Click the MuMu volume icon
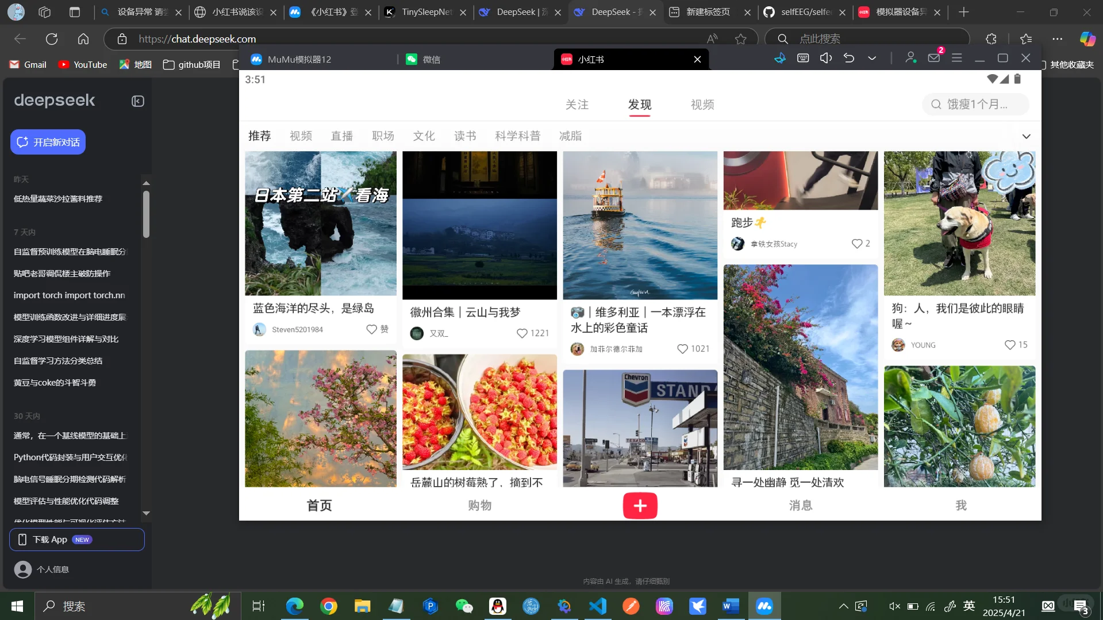This screenshot has height=620, width=1103. coord(826,58)
